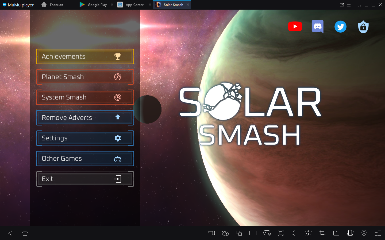Open the game Settings
The image size is (385, 240).
click(85, 138)
